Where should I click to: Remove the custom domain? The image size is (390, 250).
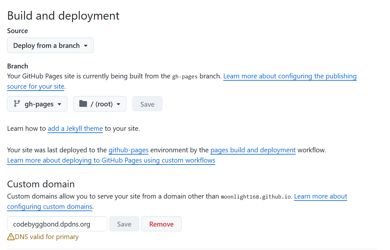(x=161, y=224)
